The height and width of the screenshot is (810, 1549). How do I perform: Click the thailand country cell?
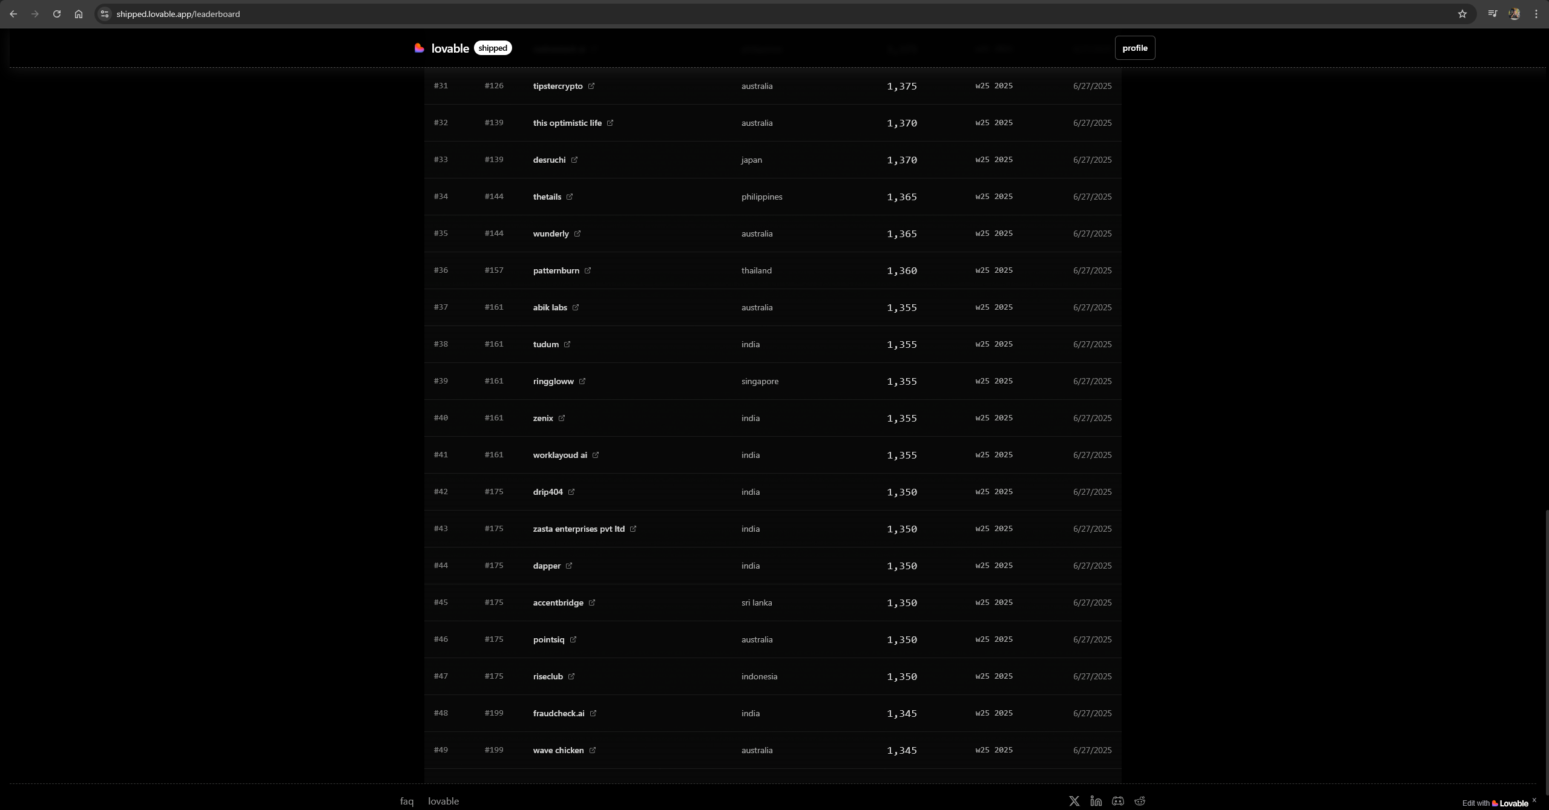757,270
